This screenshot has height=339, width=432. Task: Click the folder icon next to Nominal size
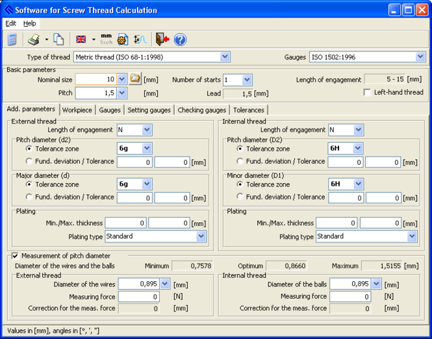[x=135, y=79]
